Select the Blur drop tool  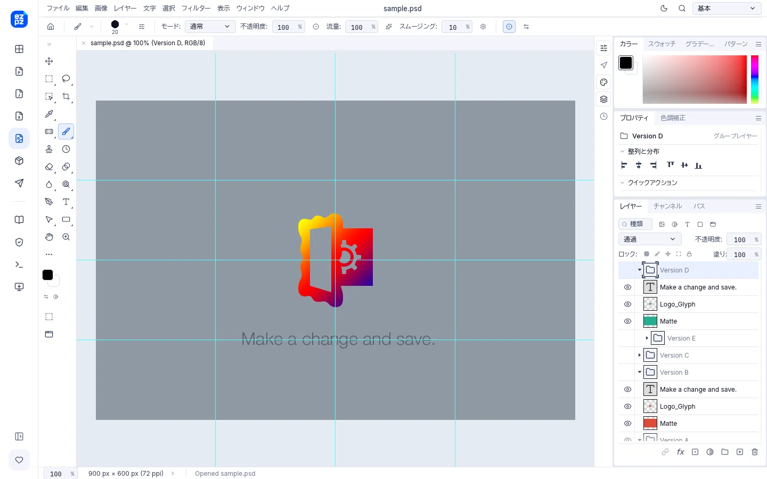click(49, 184)
